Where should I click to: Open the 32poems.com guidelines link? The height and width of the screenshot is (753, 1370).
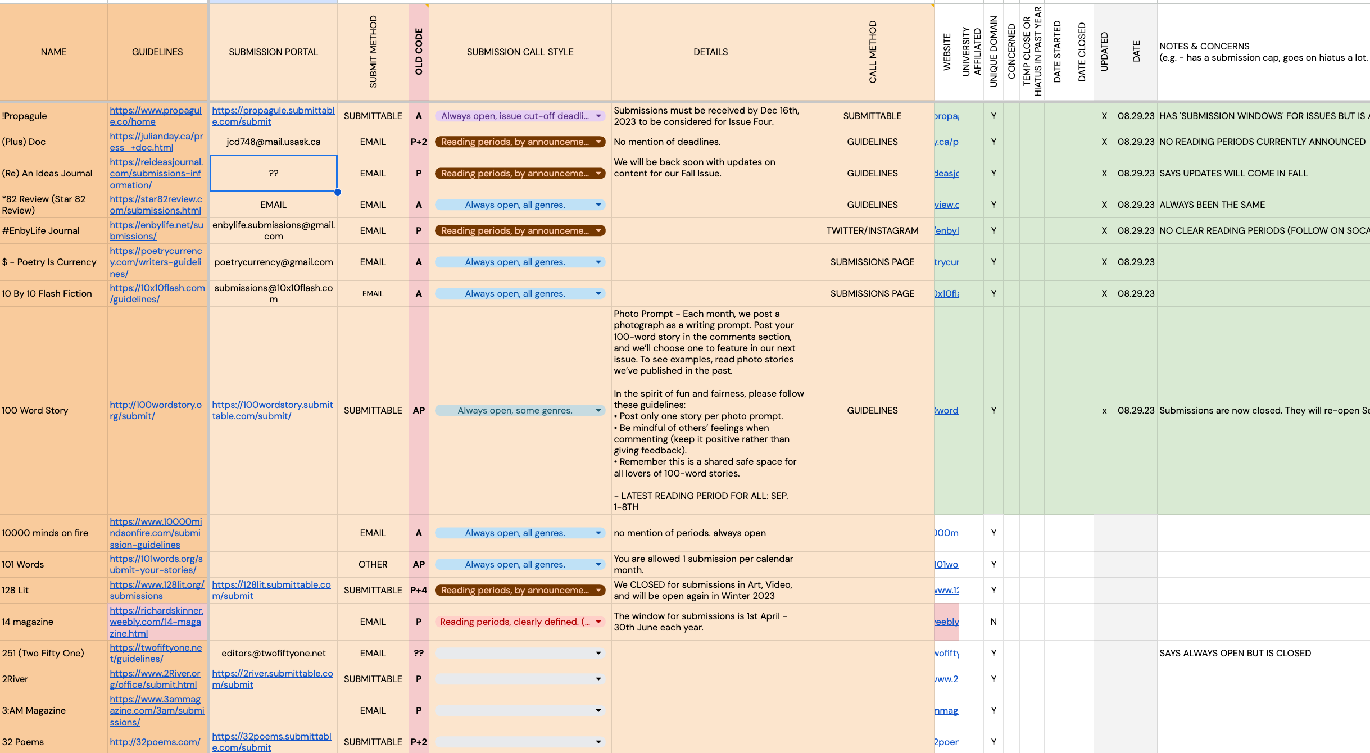point(155,742)
